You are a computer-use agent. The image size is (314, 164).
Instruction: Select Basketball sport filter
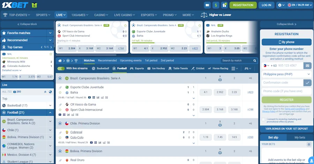tap(100, 68)
